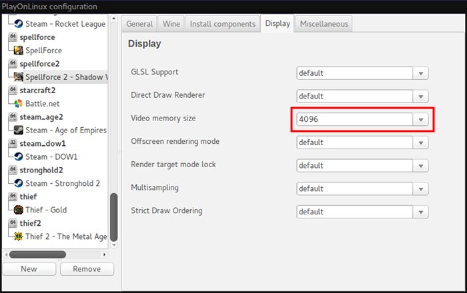The image size is (467, 293).
Task: Click the 64-bit icon beside thief
Action: pos(13,196)
